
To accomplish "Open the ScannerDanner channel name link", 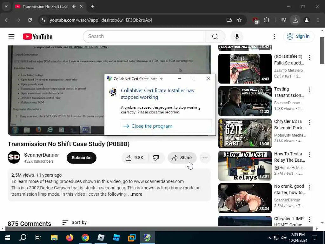I will [x=42, y=155].
